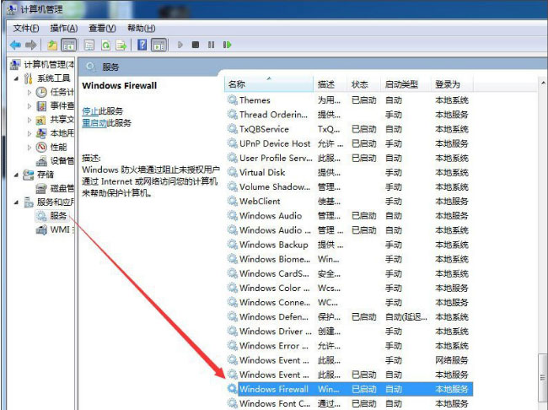Click the gear icon beside Windows Firewall
The image size is (548, 410).
pos(233,389)
